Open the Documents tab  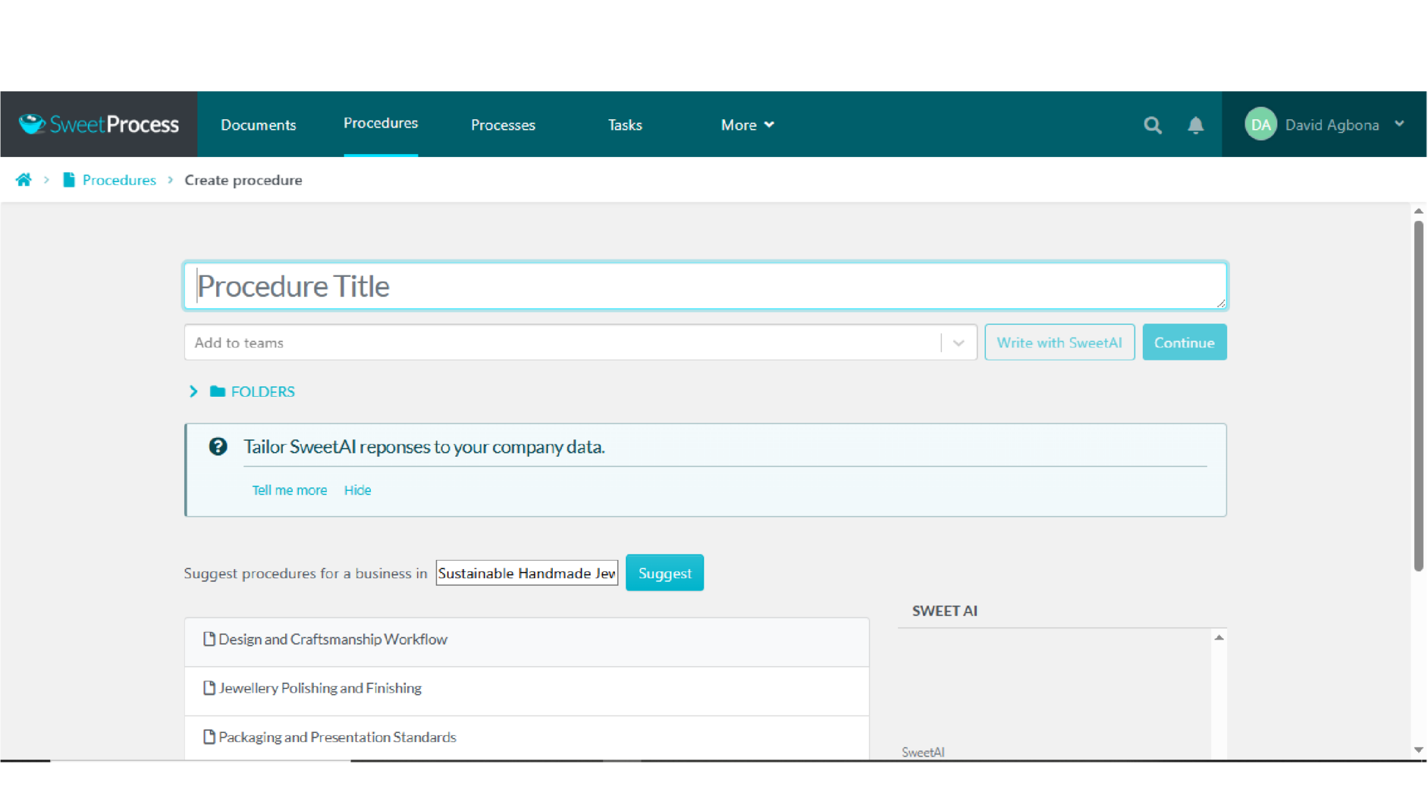(258, 125)
